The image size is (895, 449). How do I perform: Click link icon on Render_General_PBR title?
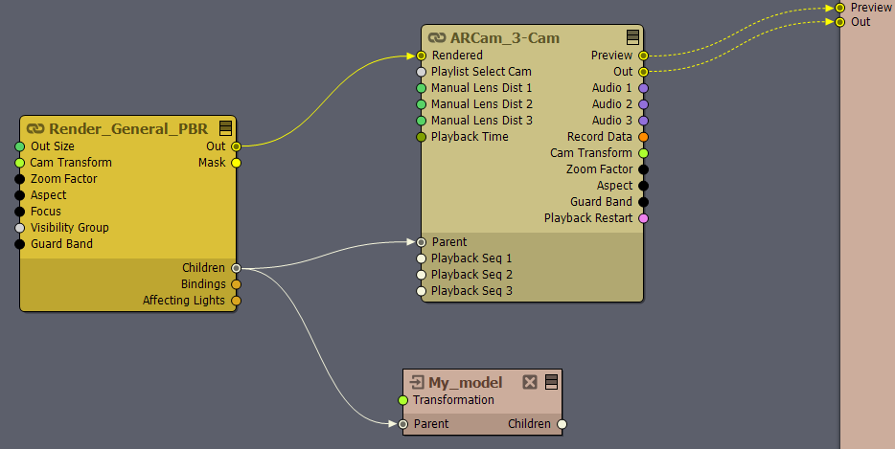(35, 129)
